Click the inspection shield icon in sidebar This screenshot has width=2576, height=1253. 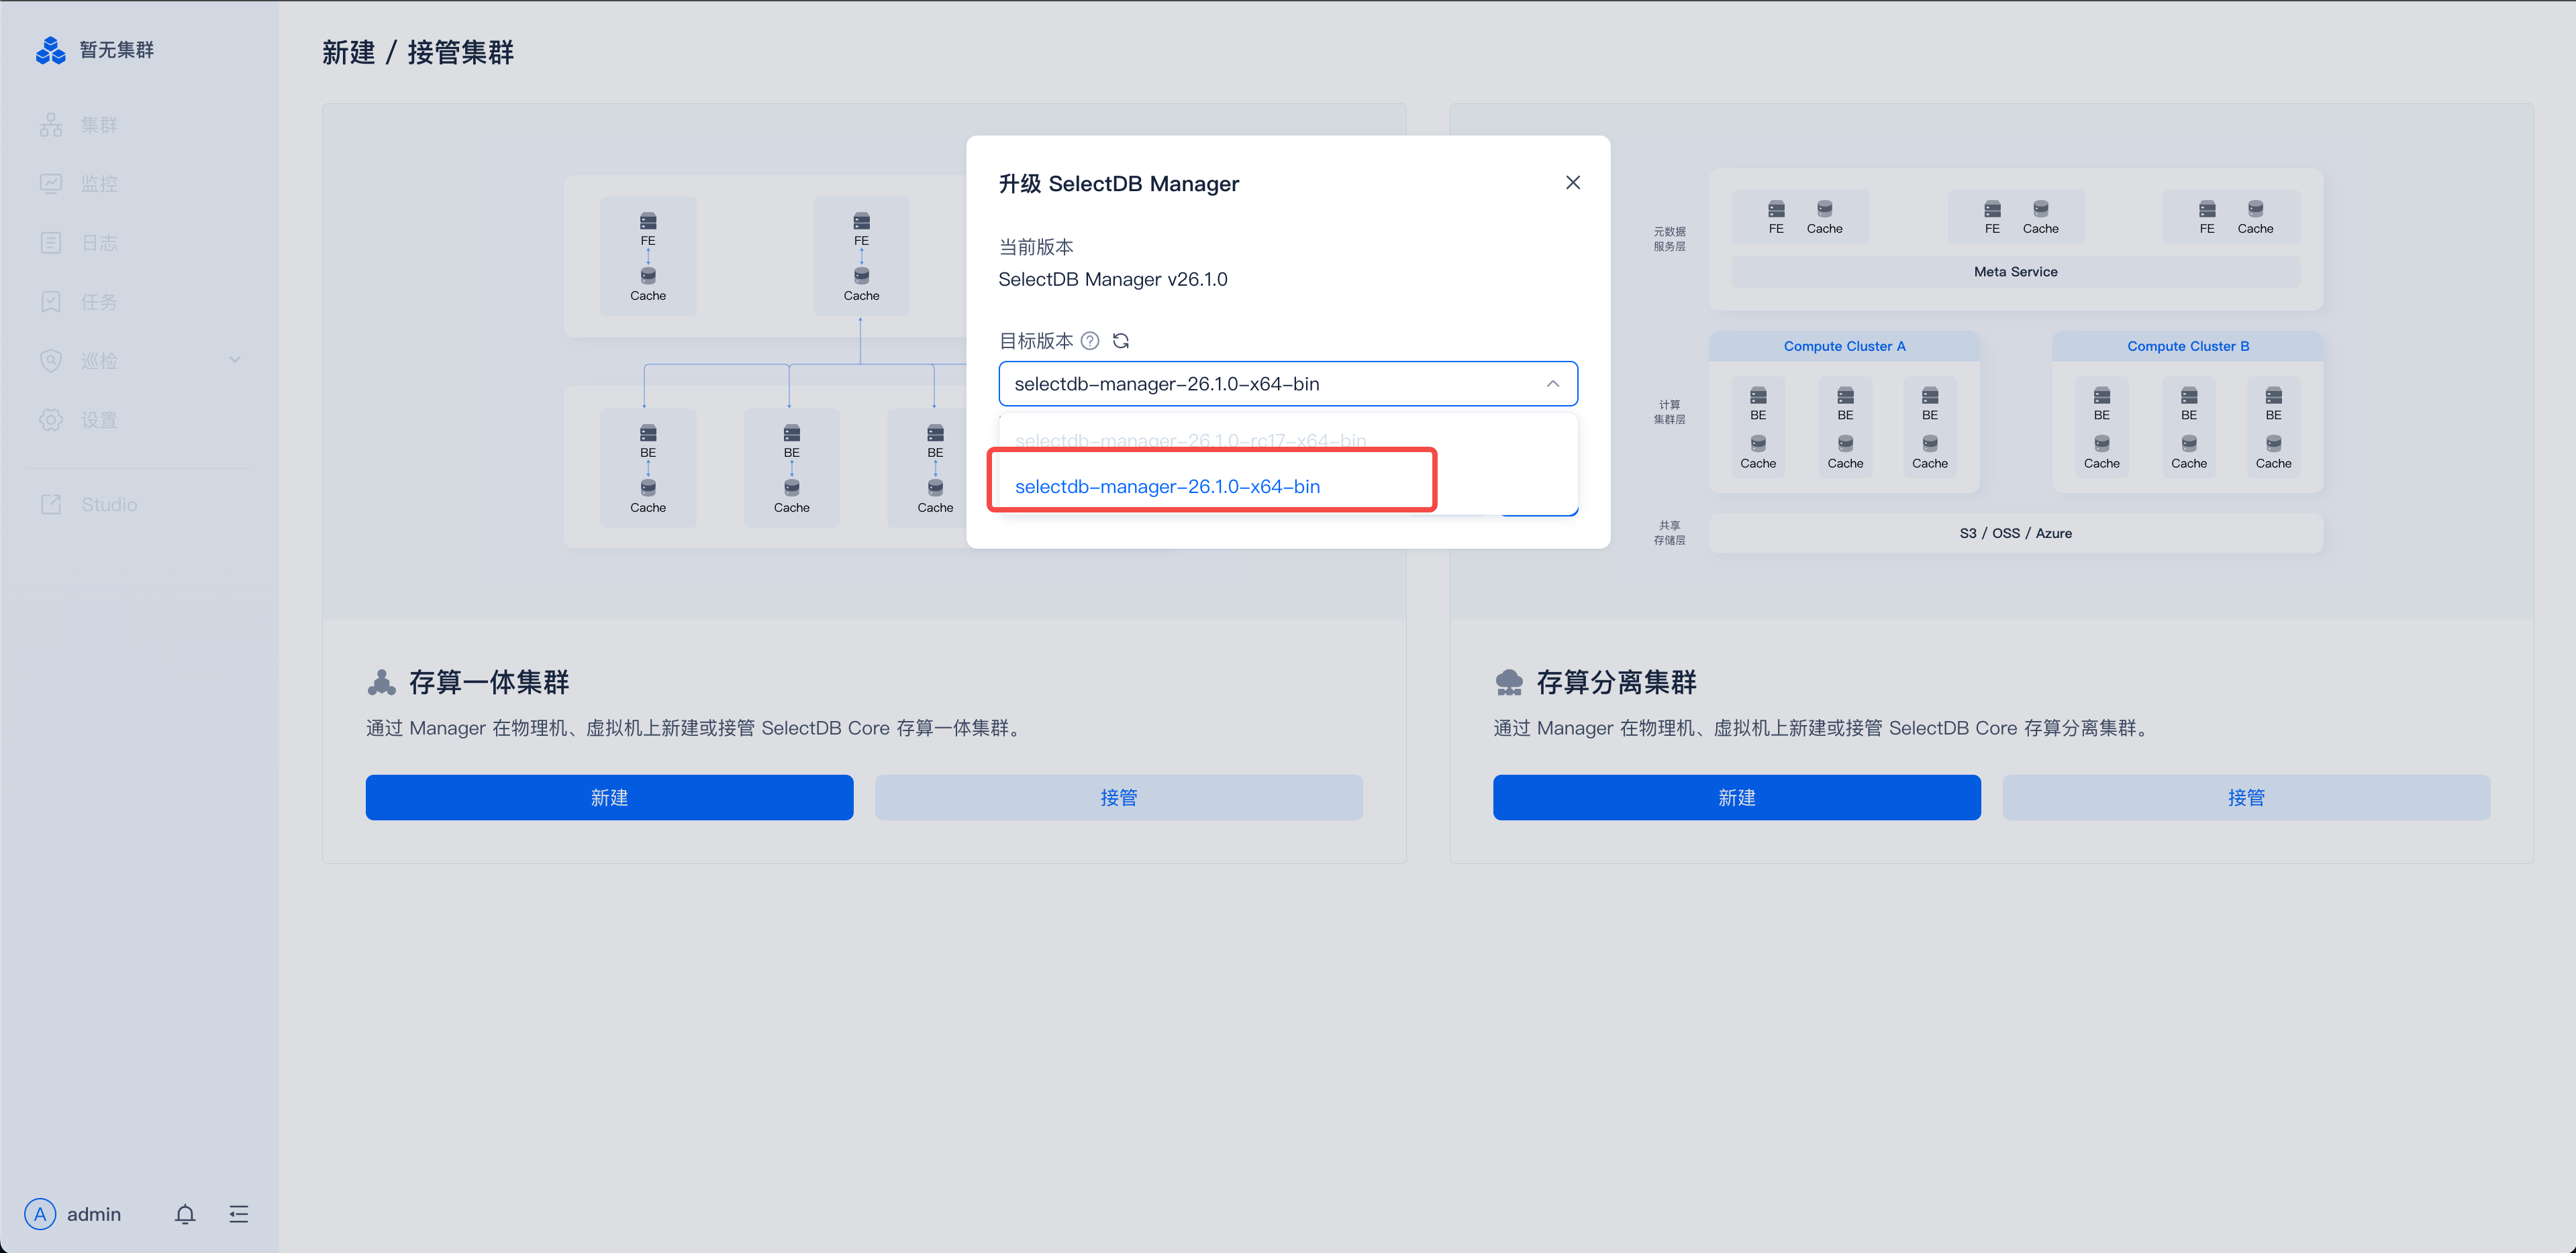pos(51,361)
